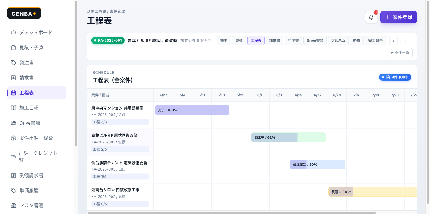Screen dimensions: 430x214
Task: Click the 株式会社青葉開発 client name
Action: pos(196,40)
